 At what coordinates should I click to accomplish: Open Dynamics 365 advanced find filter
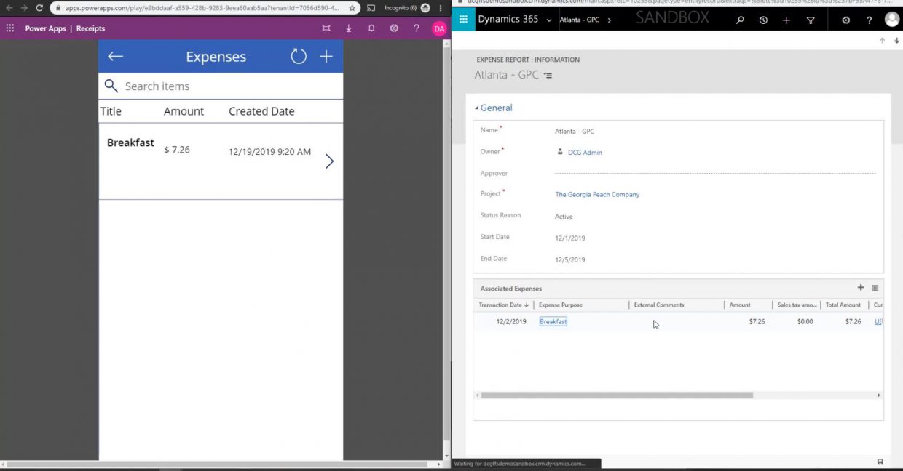click(x=811, y=20)
